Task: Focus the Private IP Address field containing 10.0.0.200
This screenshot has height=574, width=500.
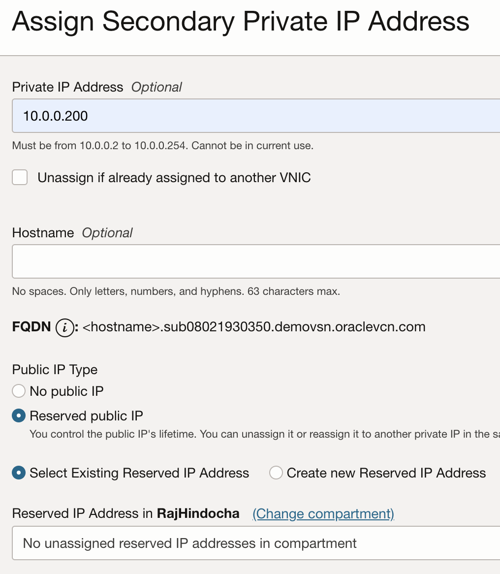Action: coord(256,116)
